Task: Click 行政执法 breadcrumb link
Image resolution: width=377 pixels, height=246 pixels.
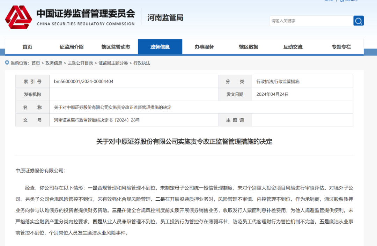Action: [142, 63]
